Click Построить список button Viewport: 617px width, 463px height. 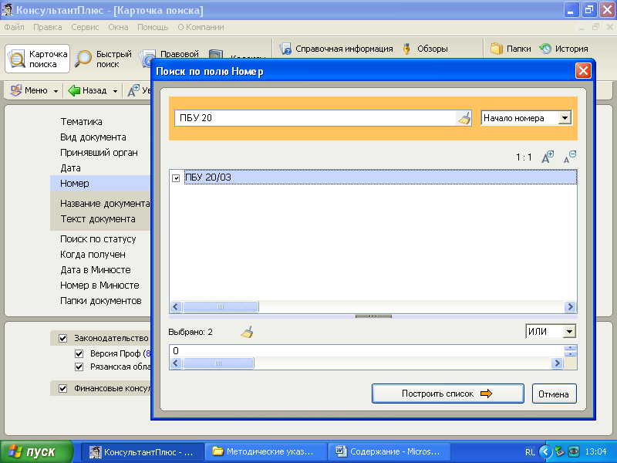click(448, 394)
